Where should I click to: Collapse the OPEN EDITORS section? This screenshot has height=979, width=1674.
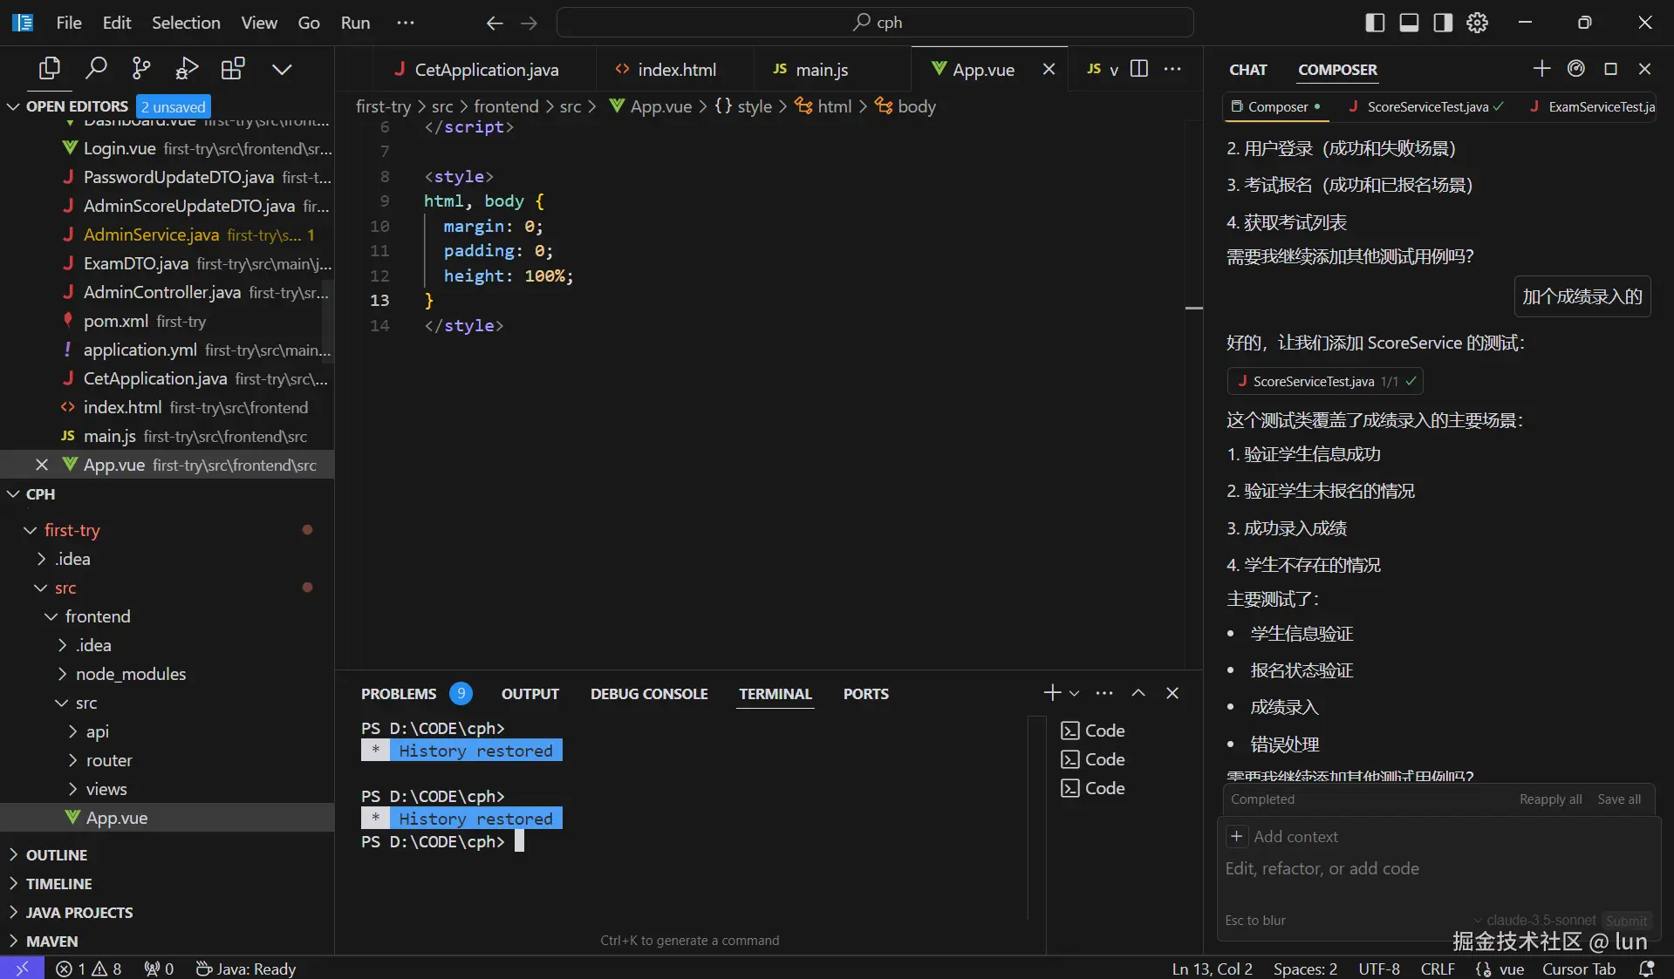14,106
